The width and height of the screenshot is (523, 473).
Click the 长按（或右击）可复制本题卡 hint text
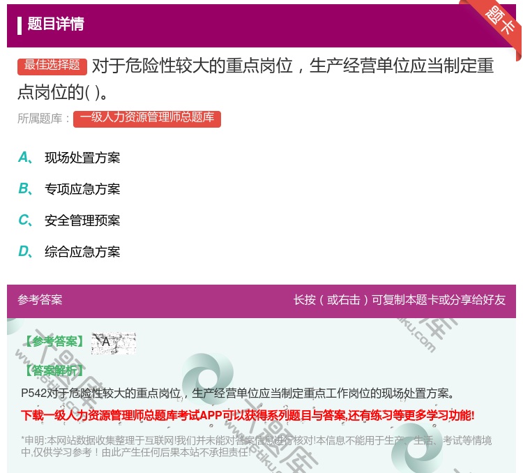pyautogui.click(x=400, y=300)
